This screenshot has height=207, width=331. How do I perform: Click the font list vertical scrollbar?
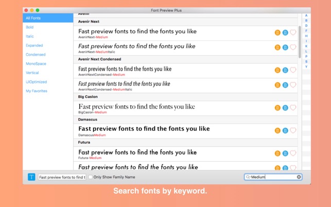coord(300,42)
